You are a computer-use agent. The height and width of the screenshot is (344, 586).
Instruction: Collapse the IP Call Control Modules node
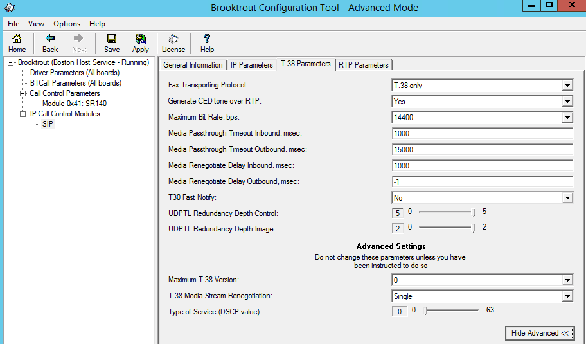[22, 114]
